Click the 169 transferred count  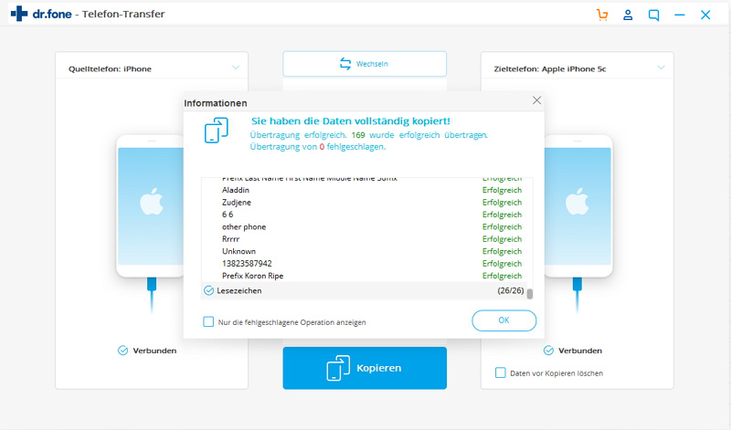[x=358, y=135]
